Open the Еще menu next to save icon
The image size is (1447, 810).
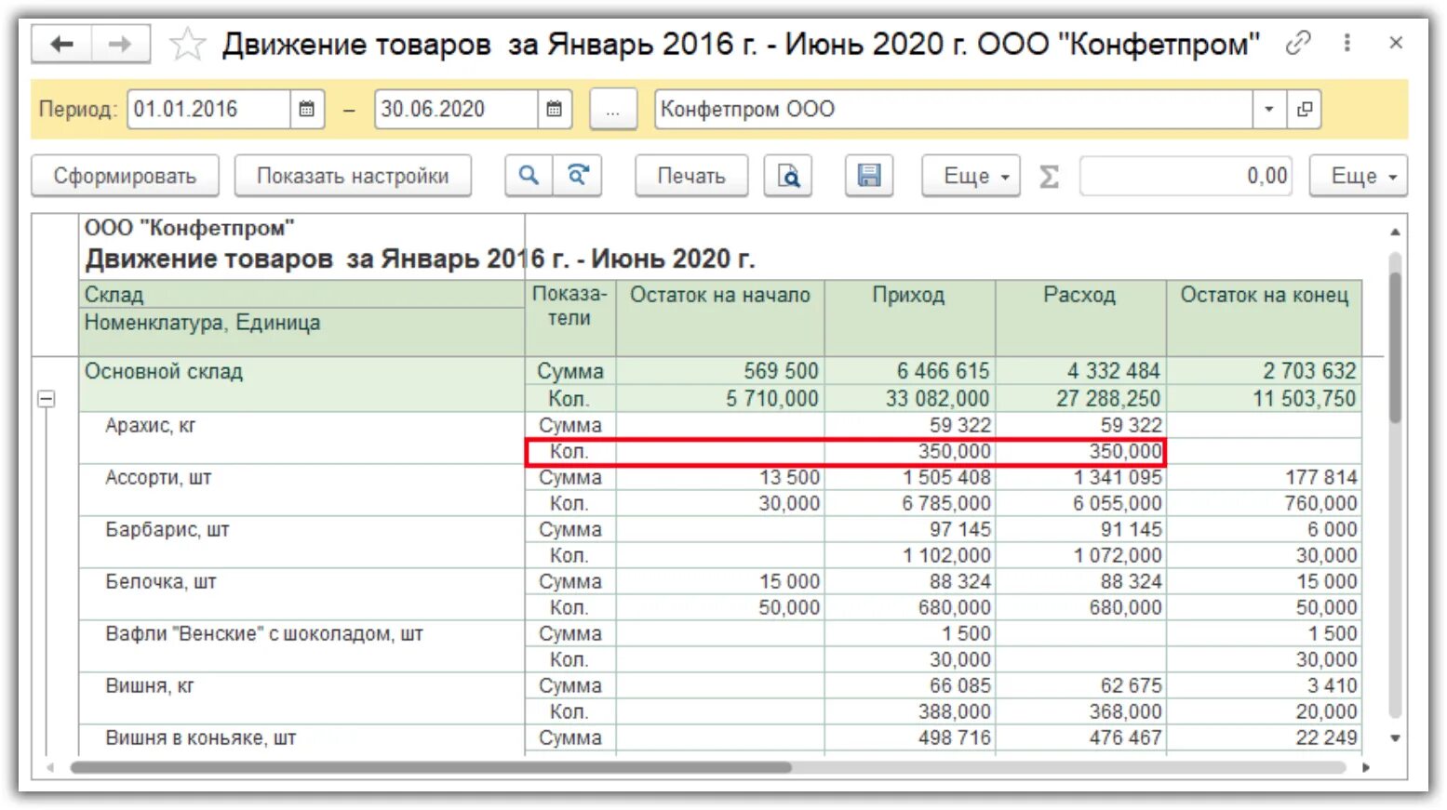pyautogui.click(x=971, y=176)
